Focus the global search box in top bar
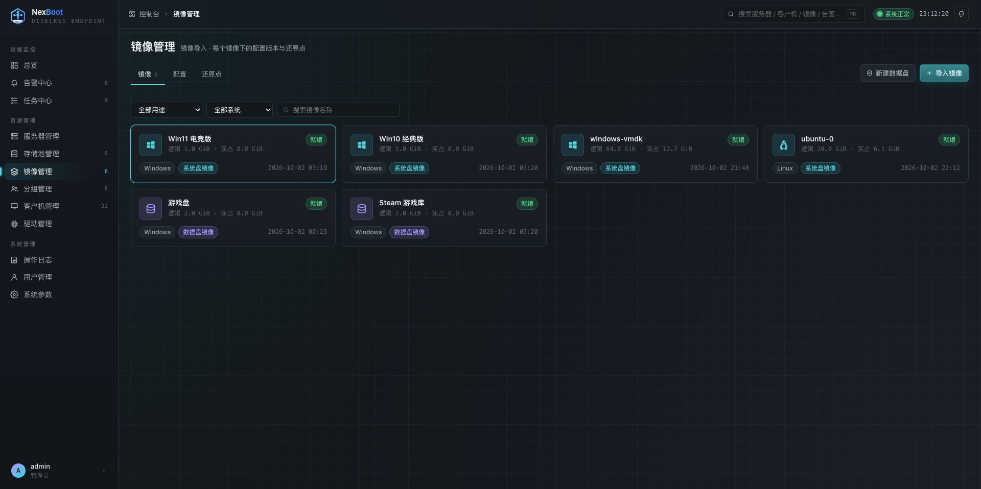 793,14
